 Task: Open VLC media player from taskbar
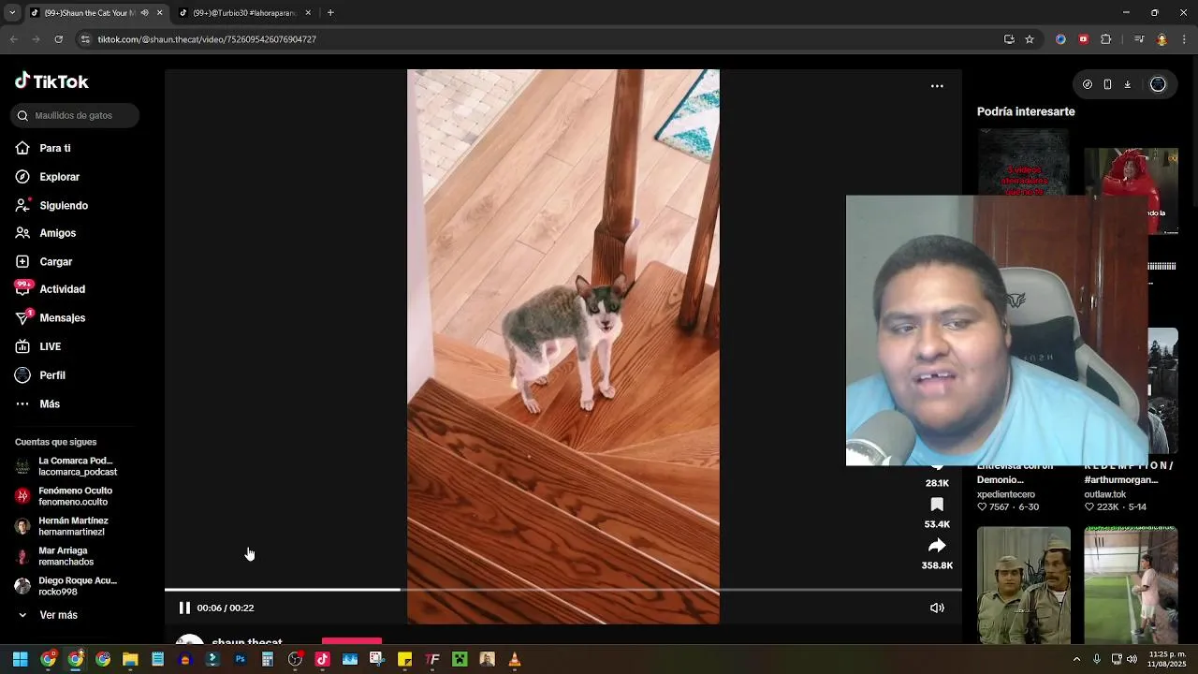click(x=514, y=659)
